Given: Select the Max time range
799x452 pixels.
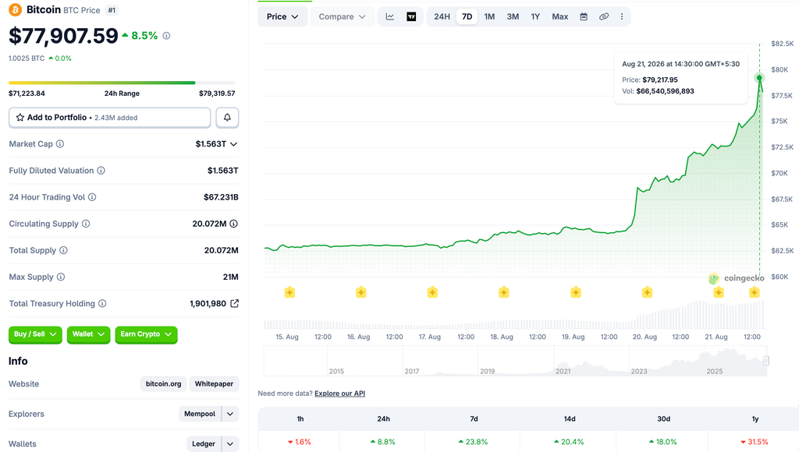Looking at the screenshot, I should point(559,17).
